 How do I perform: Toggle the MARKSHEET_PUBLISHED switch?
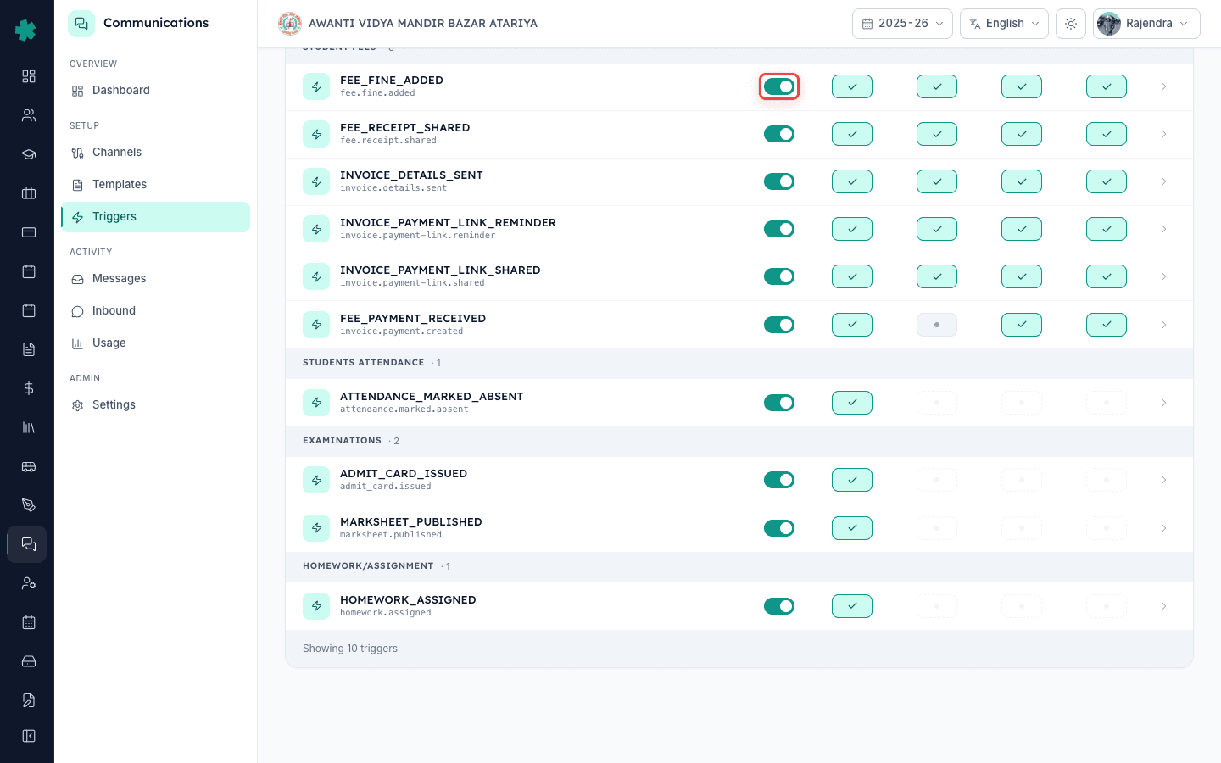click(x=779, y=528)
